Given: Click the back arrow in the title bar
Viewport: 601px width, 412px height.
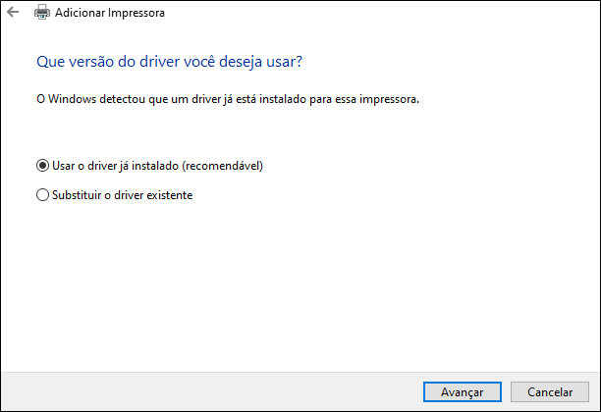Looking at the screenshot, I should 13,14.
